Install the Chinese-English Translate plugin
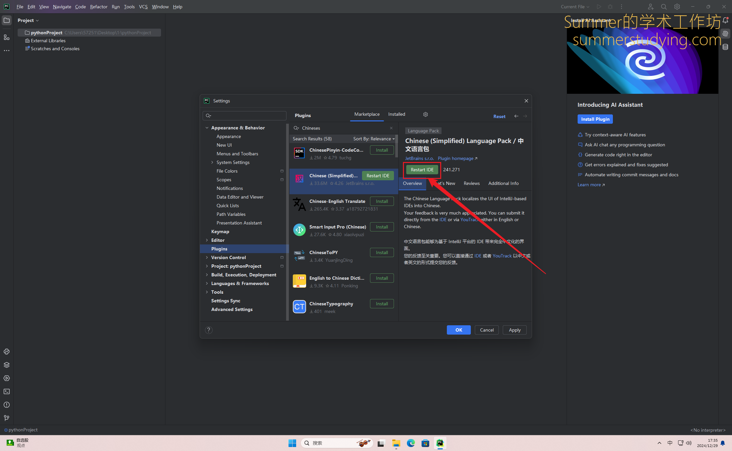Screen dimensions: 732x451 pos(382,201)
